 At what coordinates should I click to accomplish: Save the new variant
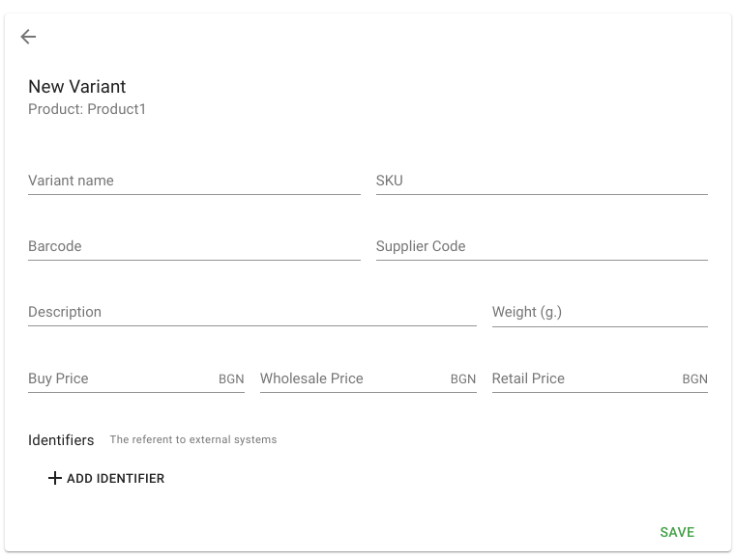point(677,532)
